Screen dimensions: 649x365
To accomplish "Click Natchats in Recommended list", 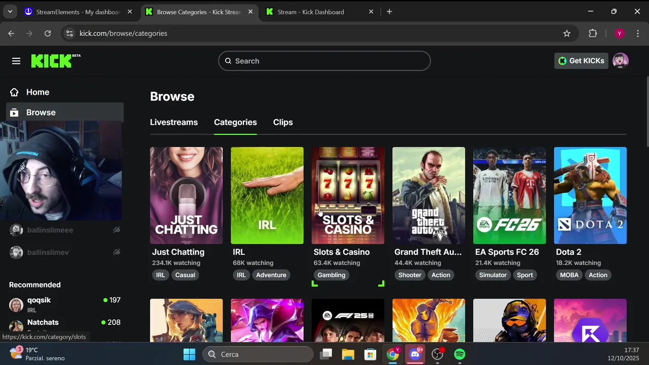I will point(43,322).
